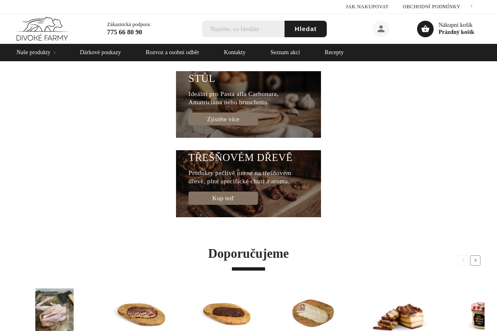Open Seznam akcí in navigation
The height and width of the screenshot is (331, 497).
click(x=285, y=53)
